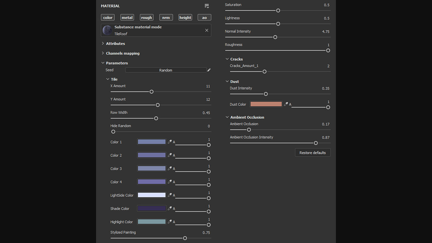Pick Color 1 with the eyedropper
Viewport: 432px width, 243px height.
coord(170,142)
